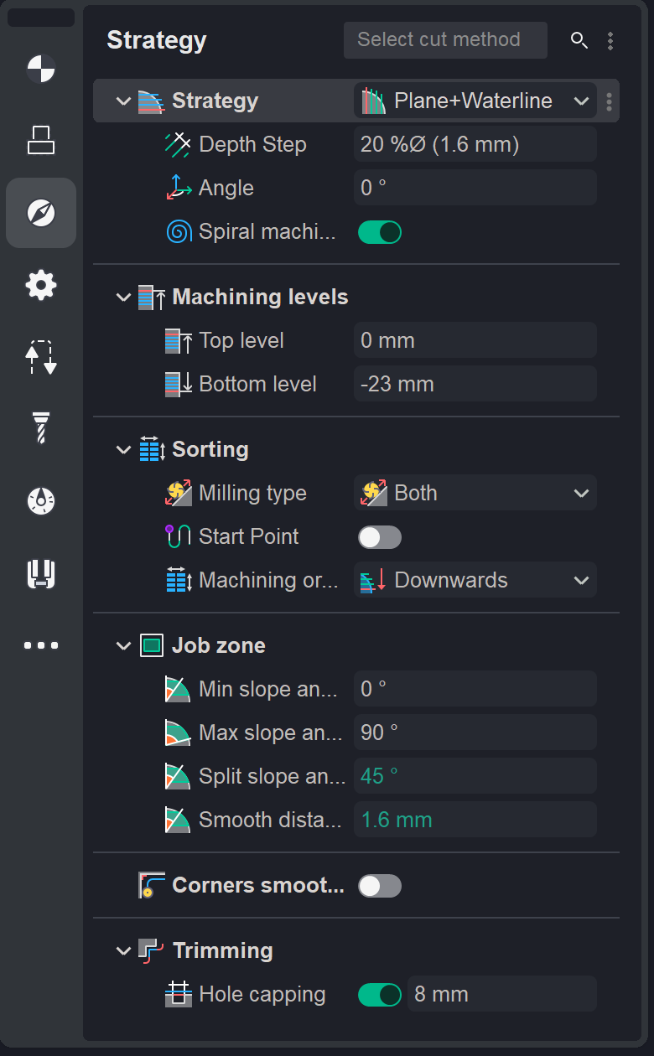The image size is (654, 1056).
Task: Open the workpiece setup sidebar icon
Action: [41, 140]
